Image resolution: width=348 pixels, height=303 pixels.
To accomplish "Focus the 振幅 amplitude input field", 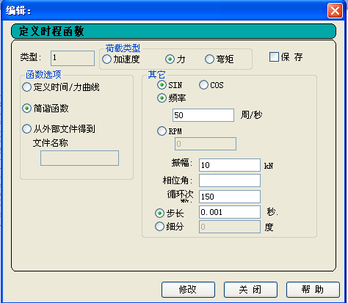I will (x=230, y=165).
